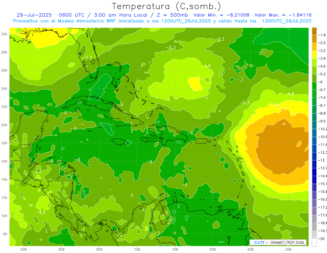This screenshot has height=253, width=327.
Task: Click the '30N' latitude label
Action: (x=4, y=34)
